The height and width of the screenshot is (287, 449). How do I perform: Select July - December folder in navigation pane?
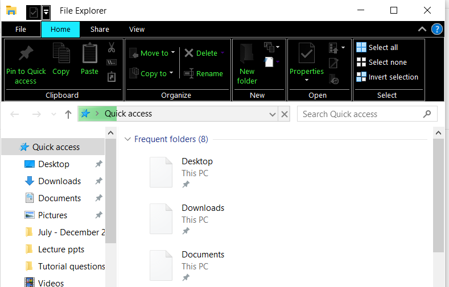[65, 232]
